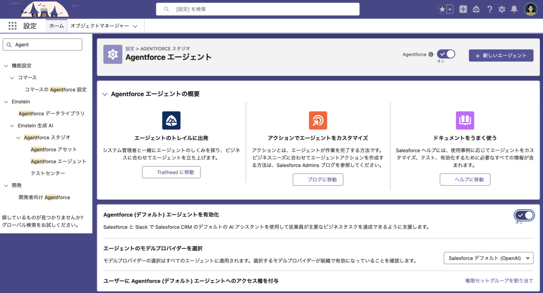Click the orange action customize icon
This screenshot has height=293, width=543.
pyautogui.click(x=318, y=120)
